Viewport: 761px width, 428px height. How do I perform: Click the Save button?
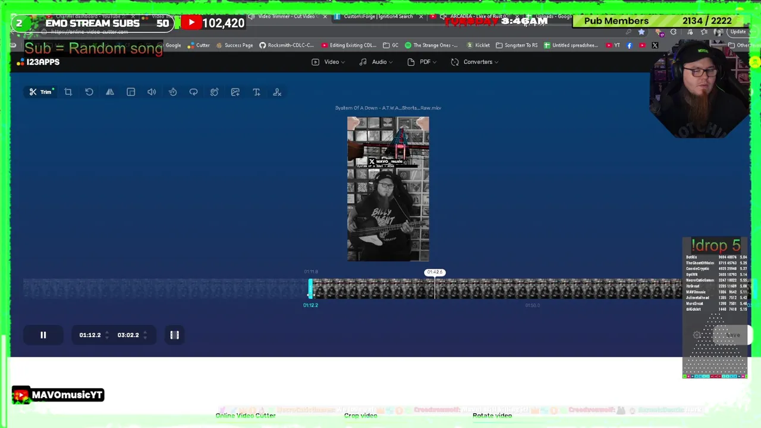tap(732, 335)
